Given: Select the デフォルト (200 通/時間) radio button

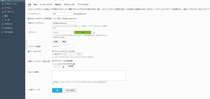Looking at the screenshot, I should pos(53,61).
